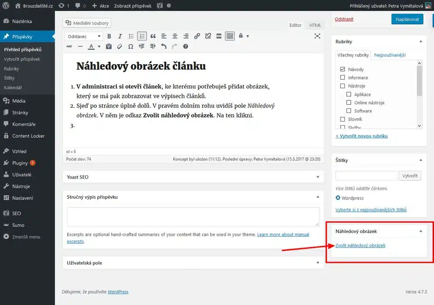The height and width of the screenshot is (305, 434).
Task: Check the Informace category
Action: 343,78
